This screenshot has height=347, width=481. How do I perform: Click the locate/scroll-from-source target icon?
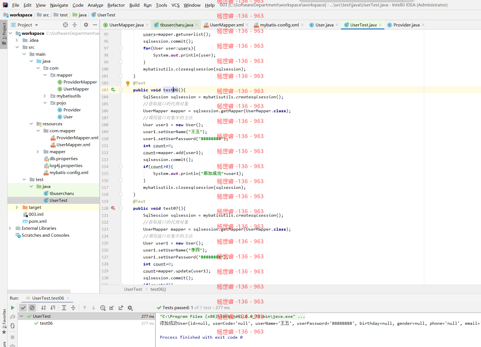pos(65,25)
